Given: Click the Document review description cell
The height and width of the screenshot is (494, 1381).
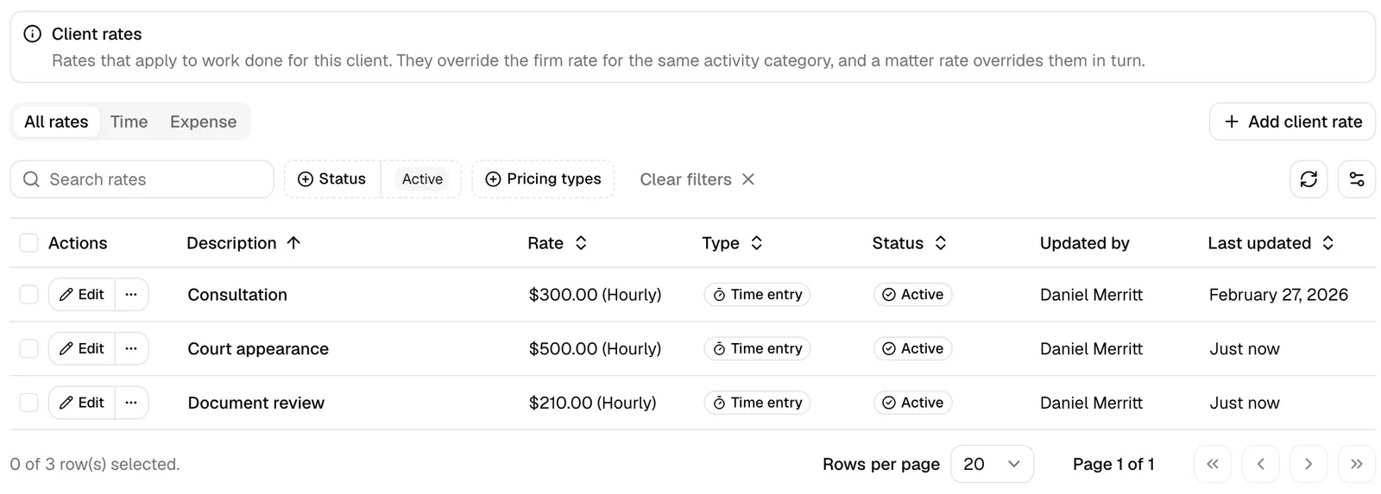Looking at the screenshot, I should click(x=256, y=403).
